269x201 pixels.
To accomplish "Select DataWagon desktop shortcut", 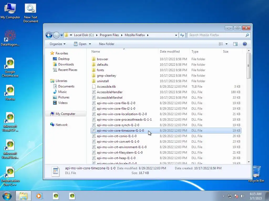I will click(x=10, y=38).
